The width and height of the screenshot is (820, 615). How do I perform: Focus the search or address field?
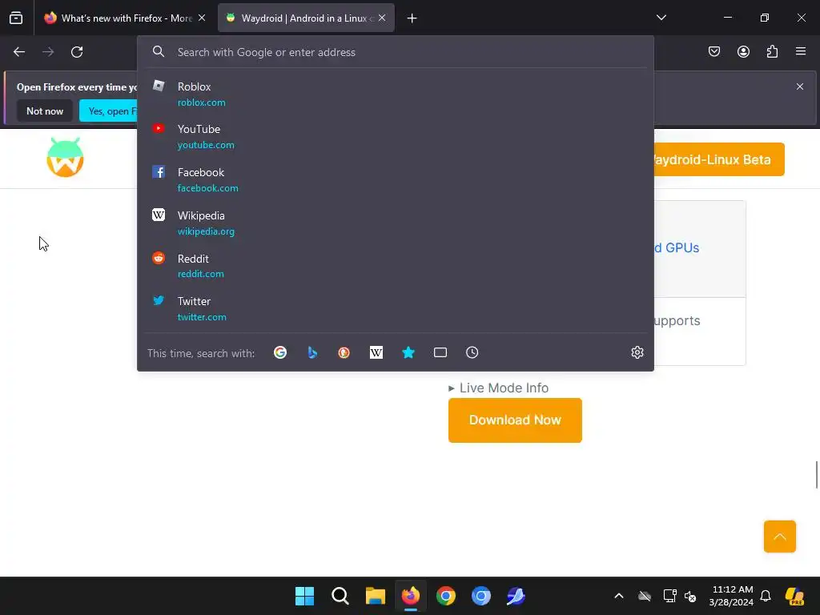[x=396, y=52]
